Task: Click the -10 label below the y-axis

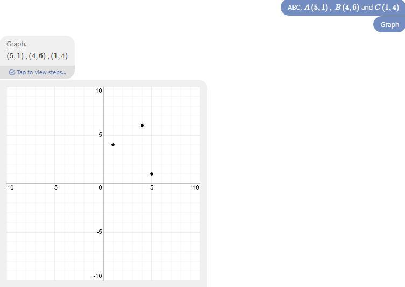Action: click(x=98, y=276)
